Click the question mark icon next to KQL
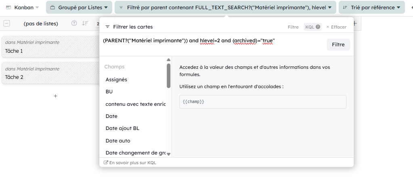 click(x=318, y=27)
